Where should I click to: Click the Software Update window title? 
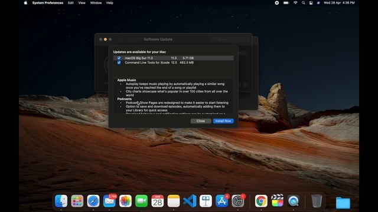pos(158,39)
